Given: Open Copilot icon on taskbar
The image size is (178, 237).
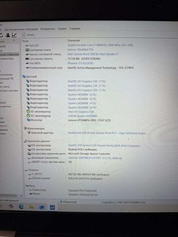Looking at the screenshot, I should [x=11, y=206].
